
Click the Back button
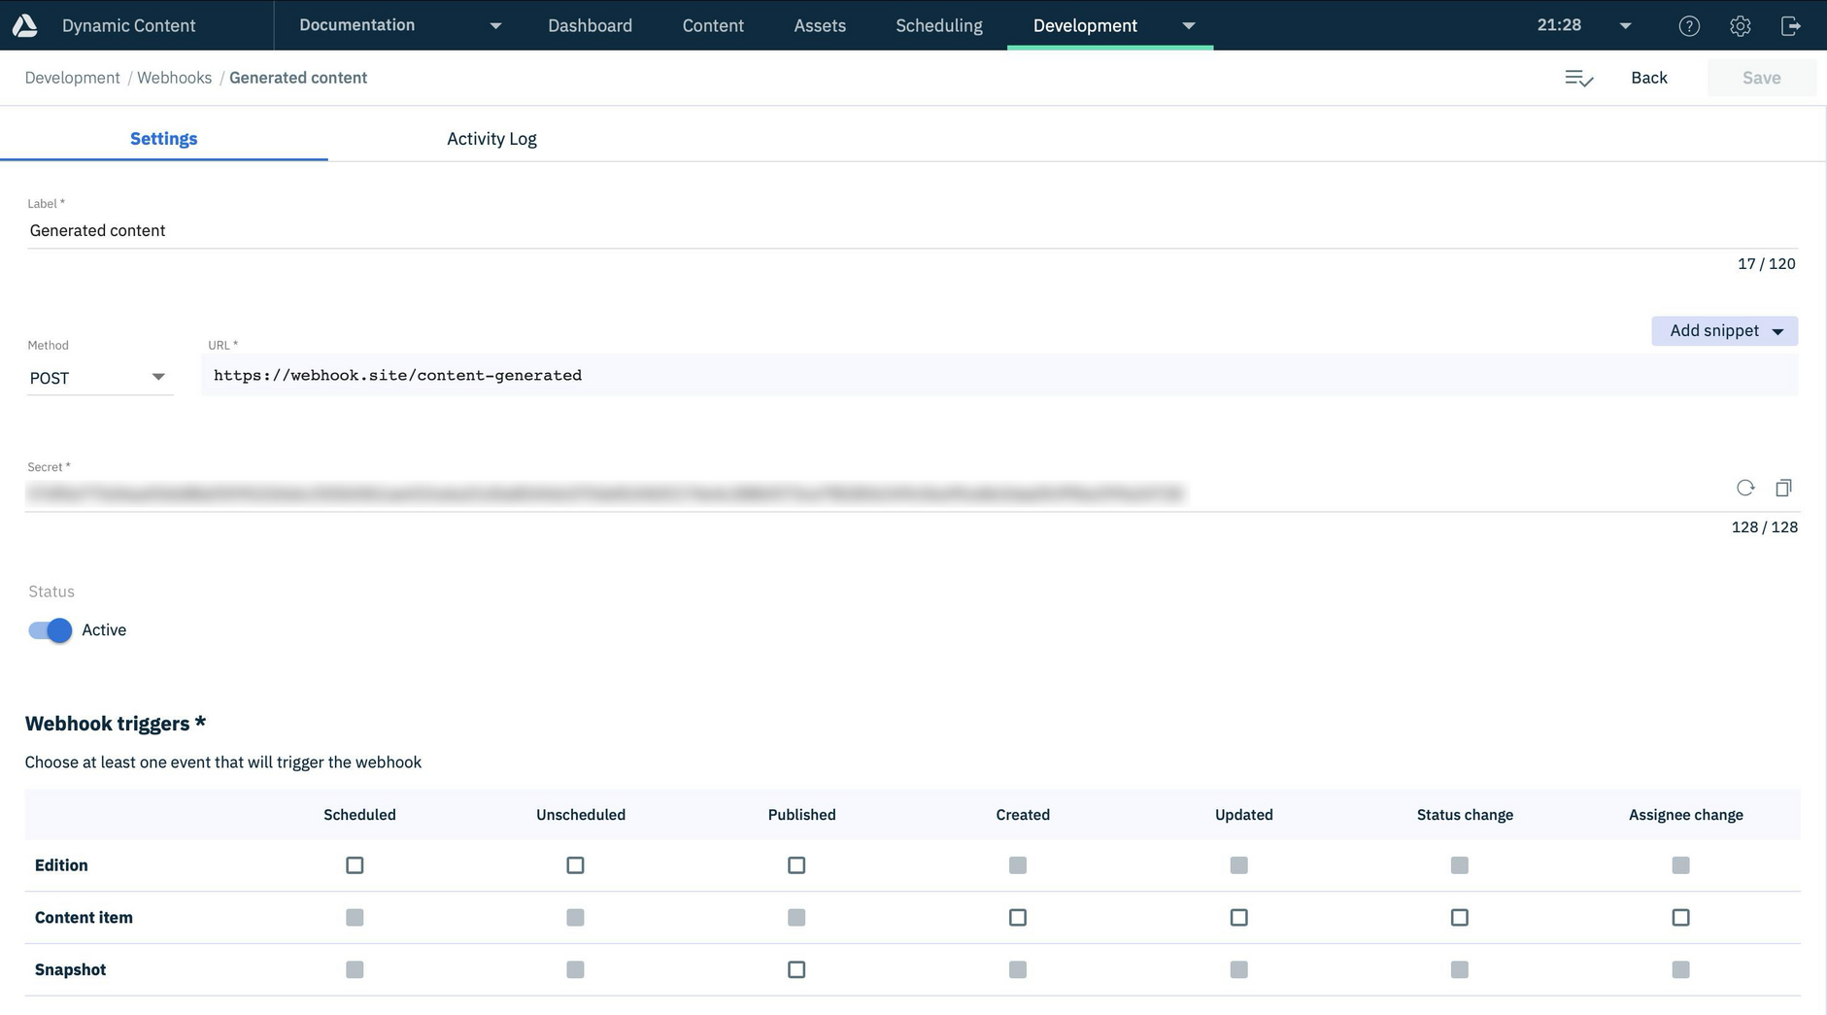[1648, 78]
